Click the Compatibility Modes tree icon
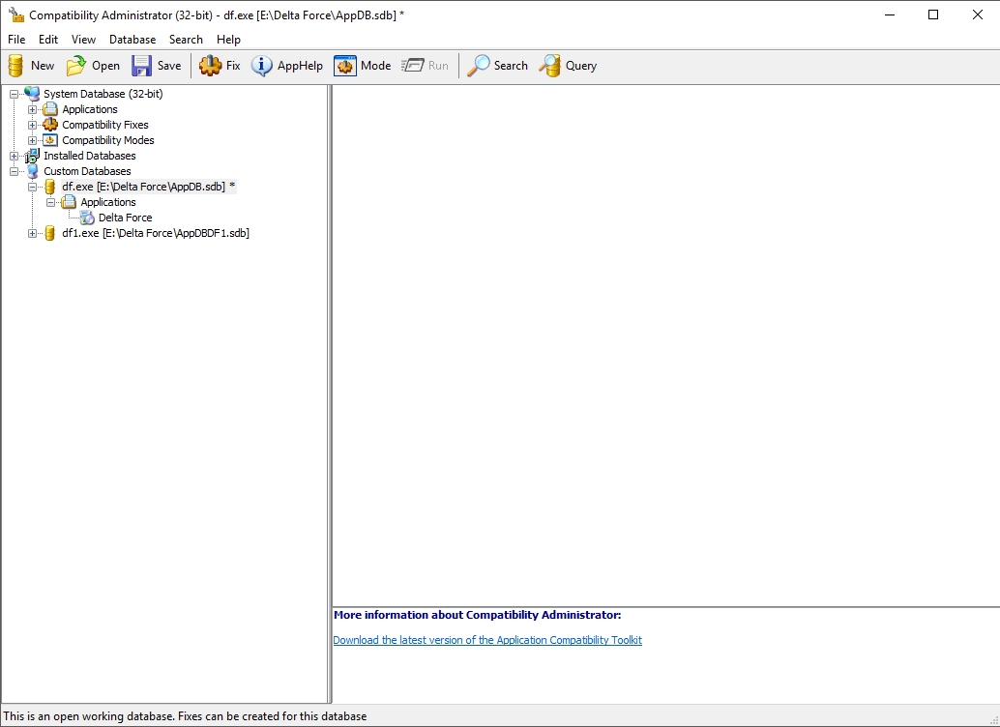Image resolution: width=1000 pixels, height=727 pixels. click(50, 139)
